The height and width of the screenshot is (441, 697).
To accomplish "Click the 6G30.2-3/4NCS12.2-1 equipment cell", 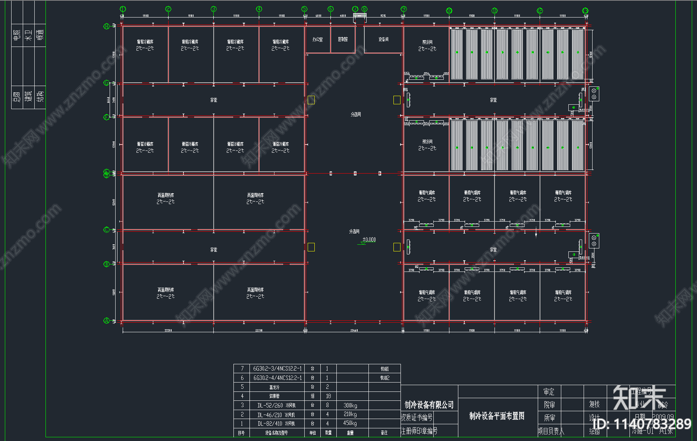I will point(277,369).
